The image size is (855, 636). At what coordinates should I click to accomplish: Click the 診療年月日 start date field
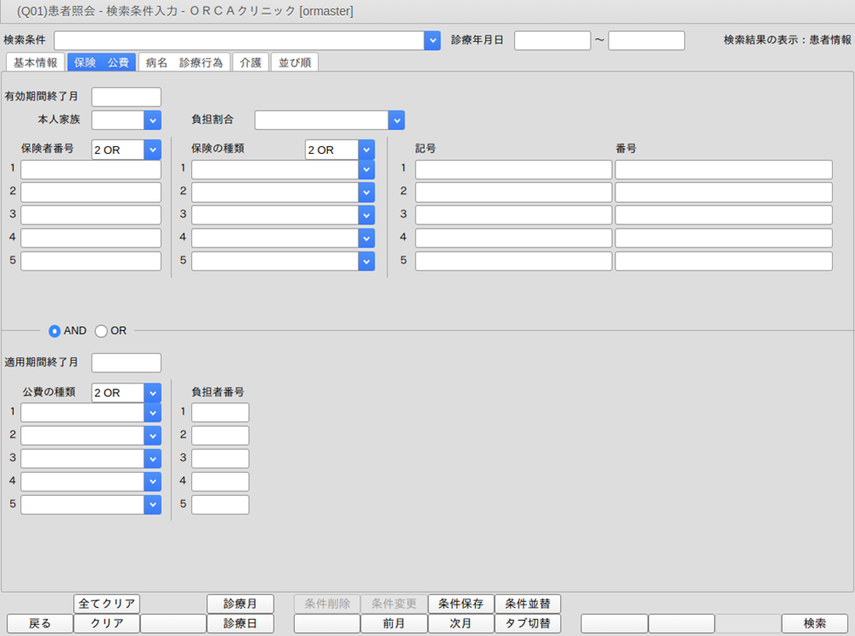click(552, 41)
